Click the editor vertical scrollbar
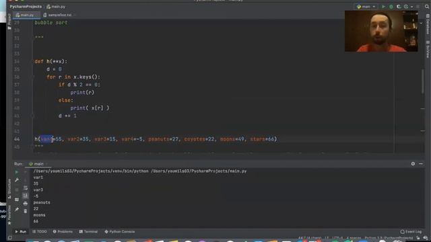The height and width of the screenshot is (242, 431). tap(423, 81)
